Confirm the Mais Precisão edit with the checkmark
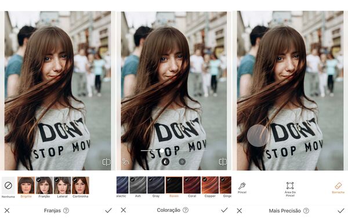Screen dimensions: 348x224 click(x=341, y=211)
